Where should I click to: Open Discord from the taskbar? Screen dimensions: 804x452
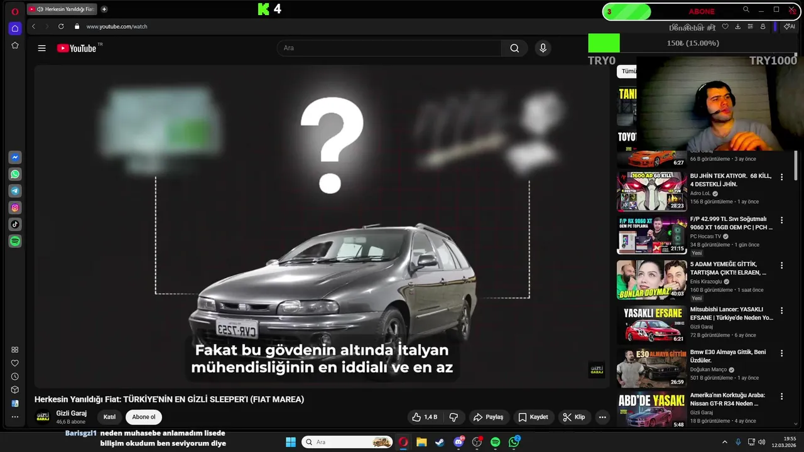pyautogui.click(x=459, y=442)
